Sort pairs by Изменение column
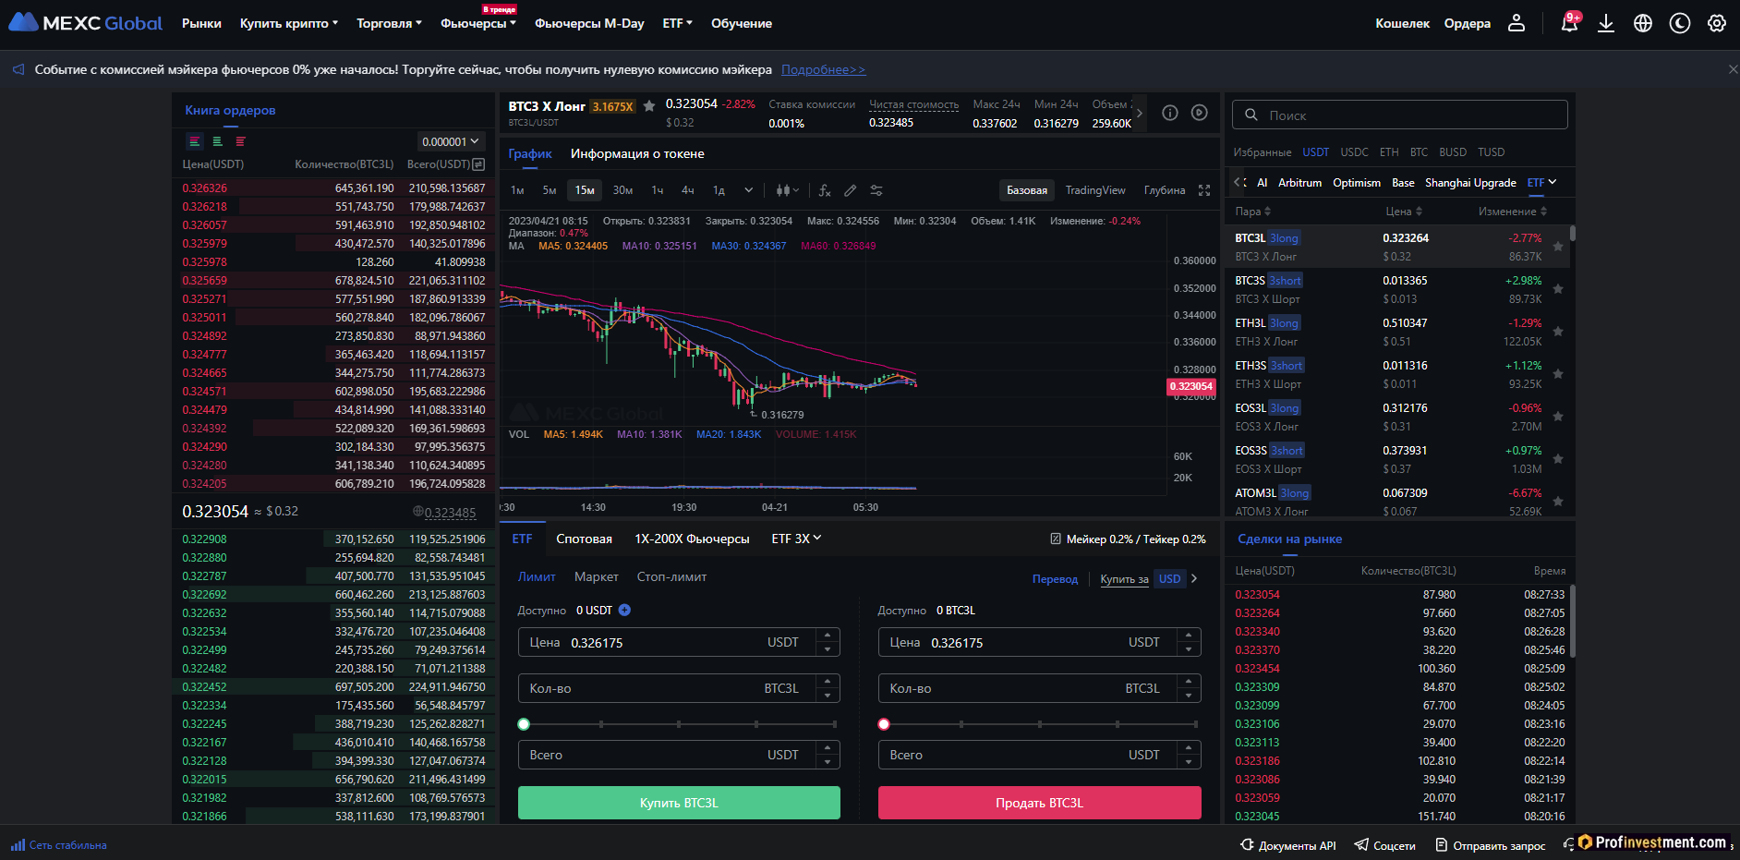The width and height of the screenshot is (1740, 860). click(x=1513, y=212)
